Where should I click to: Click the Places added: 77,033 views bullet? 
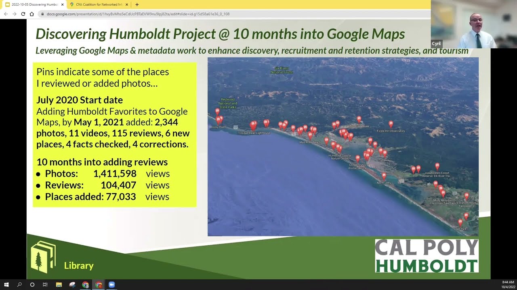click(103, 197)
